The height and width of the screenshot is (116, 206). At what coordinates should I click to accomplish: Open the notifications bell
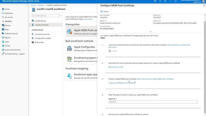[160, 1]
